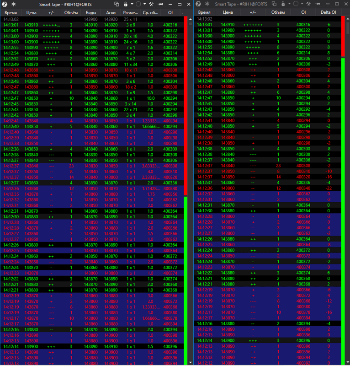This screenshot has width=350, height=366.
Task: Duplicate the right Smart Tape window via the copy icon
Action: (274, 4)
